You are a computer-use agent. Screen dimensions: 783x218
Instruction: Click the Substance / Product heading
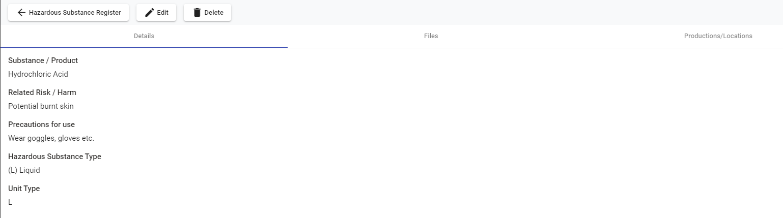(43, 60)
